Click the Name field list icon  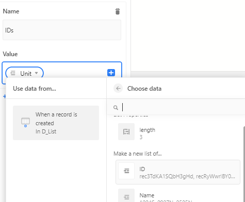coord(126,196)
